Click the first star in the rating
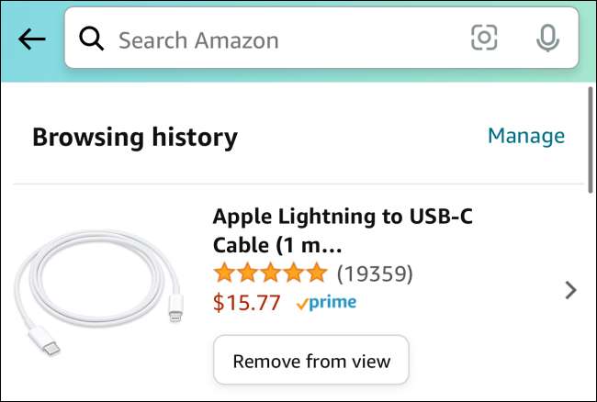This screenshot has height=402, width=597. point(223,273)
